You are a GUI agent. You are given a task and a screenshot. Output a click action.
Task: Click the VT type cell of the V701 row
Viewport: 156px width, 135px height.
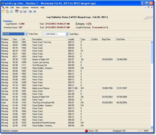coord(82,51)
